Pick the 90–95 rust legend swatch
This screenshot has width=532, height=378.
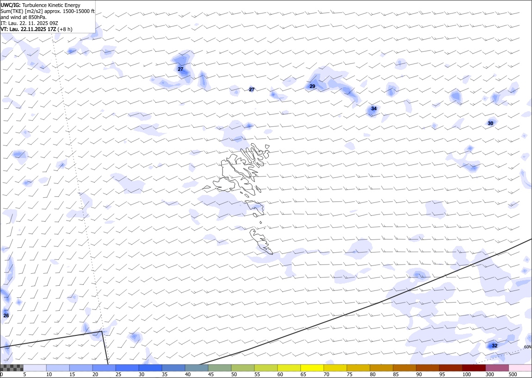pyautogui.click(x=427, y=368)
